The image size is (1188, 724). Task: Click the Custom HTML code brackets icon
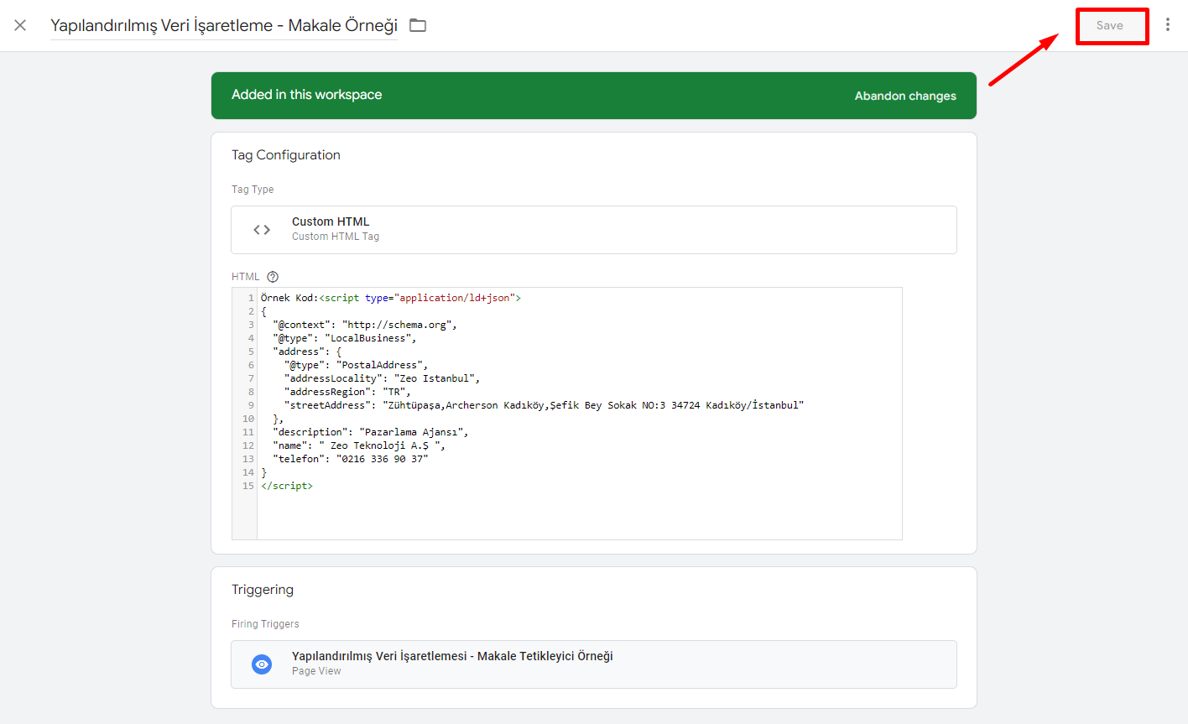click(262, 230)
